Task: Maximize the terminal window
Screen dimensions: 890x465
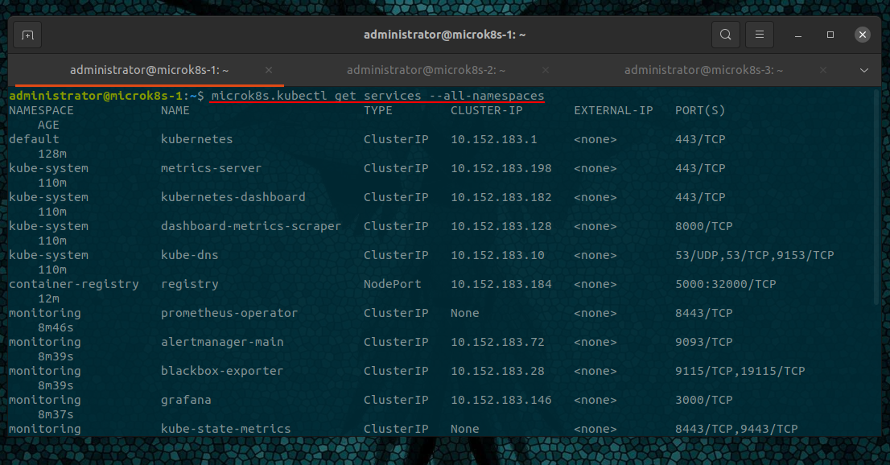Action: click(830, 35)
